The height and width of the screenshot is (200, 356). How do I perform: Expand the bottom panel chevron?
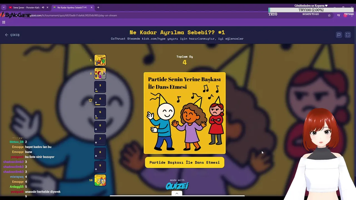[x=177, y=194]
